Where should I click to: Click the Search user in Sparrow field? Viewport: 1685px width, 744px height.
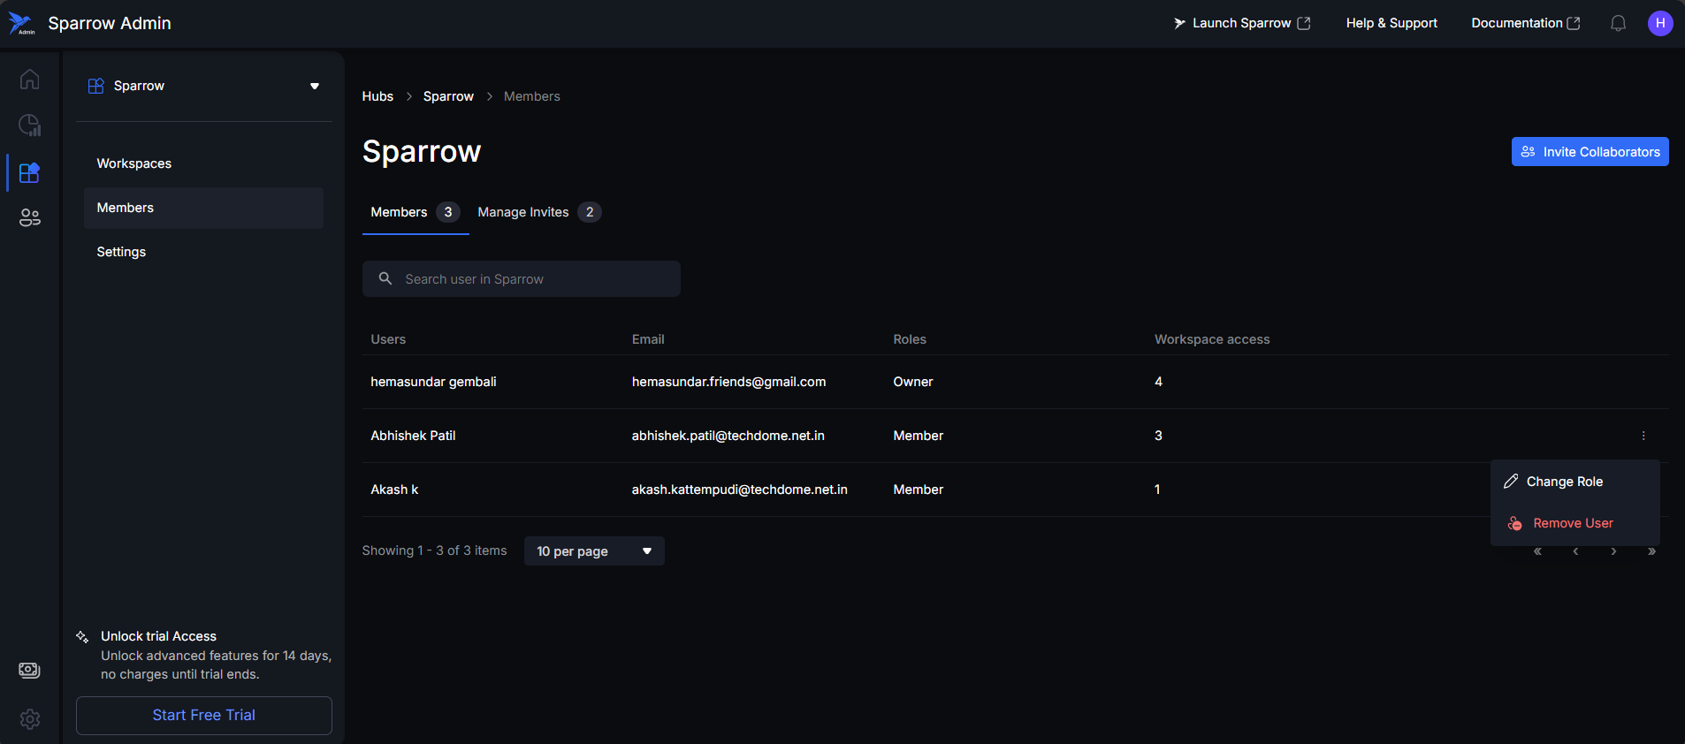pos(522,279)
